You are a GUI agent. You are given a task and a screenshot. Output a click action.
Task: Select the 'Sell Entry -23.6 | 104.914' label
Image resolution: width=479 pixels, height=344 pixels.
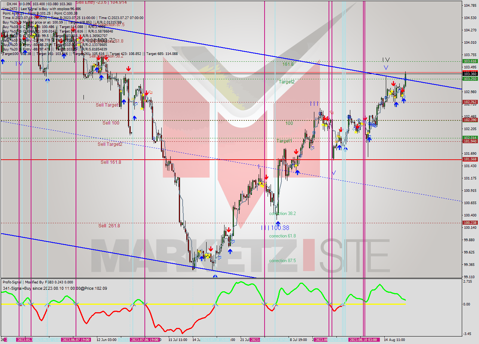pyautogui.click(x=101, y=2)
